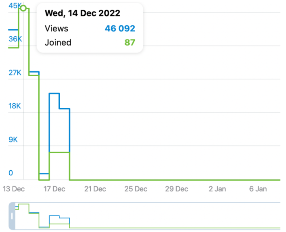286x232 pixels.
Task: Click the Joined label in tooltip
Action: tap(58, 42)
